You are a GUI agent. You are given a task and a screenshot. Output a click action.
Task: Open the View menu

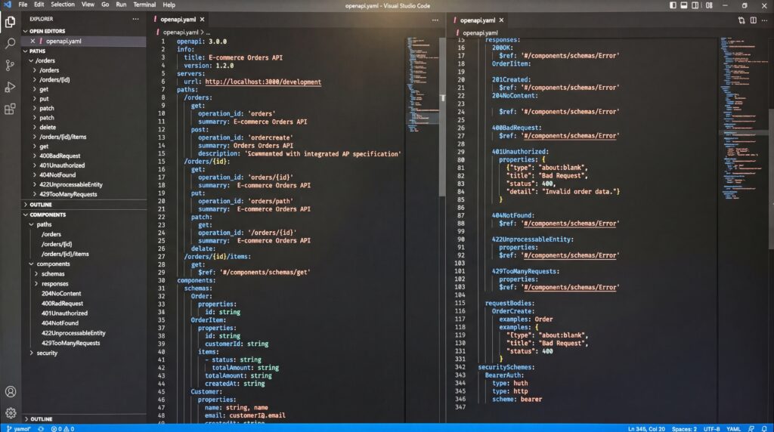point(88,5)
